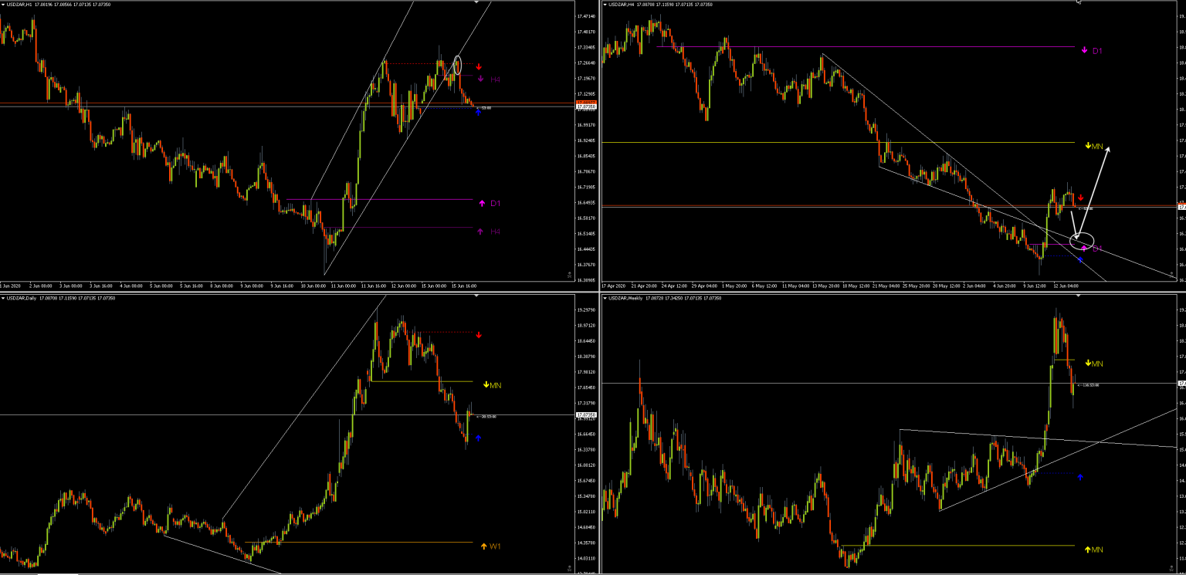Open the USDZAR,H4 chart title dropdown triangle
Screen dimensions: 1186x575
[605, 5]
